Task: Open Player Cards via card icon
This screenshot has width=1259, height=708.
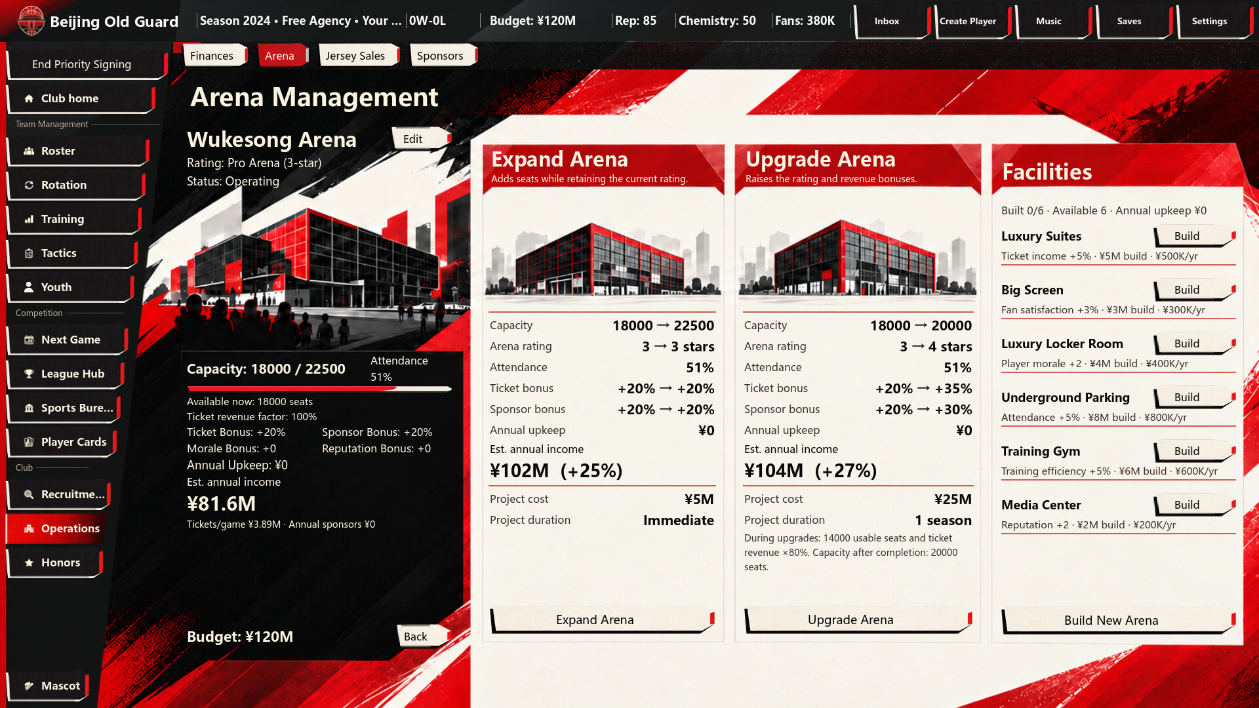Action: click(x=29, y=442)
